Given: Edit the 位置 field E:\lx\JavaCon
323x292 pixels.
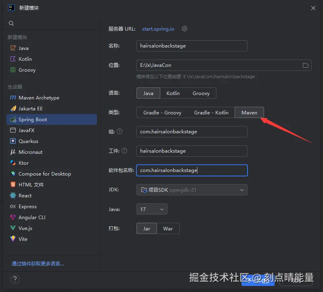Looking at the screenshot, I should pyautogui.click(x=224, y=65).
